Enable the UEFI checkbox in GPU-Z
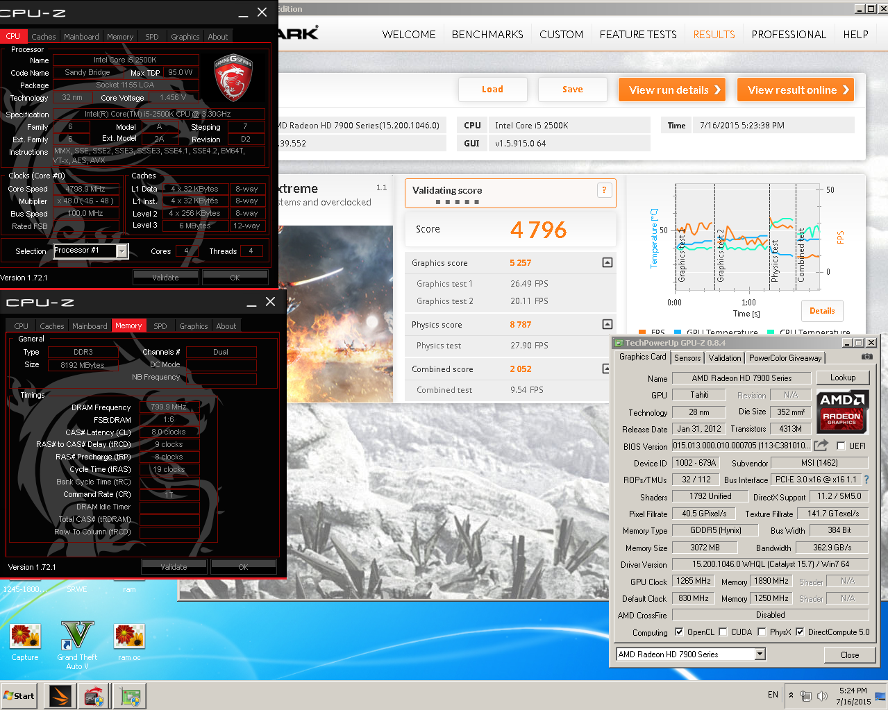The height and width of the screenshot is (710, 888). 841,446
